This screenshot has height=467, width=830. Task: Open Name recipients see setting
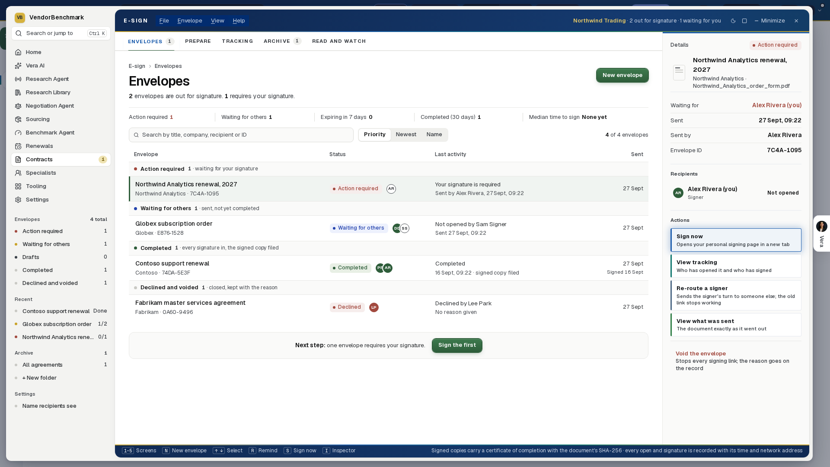[x=61, y=406]
